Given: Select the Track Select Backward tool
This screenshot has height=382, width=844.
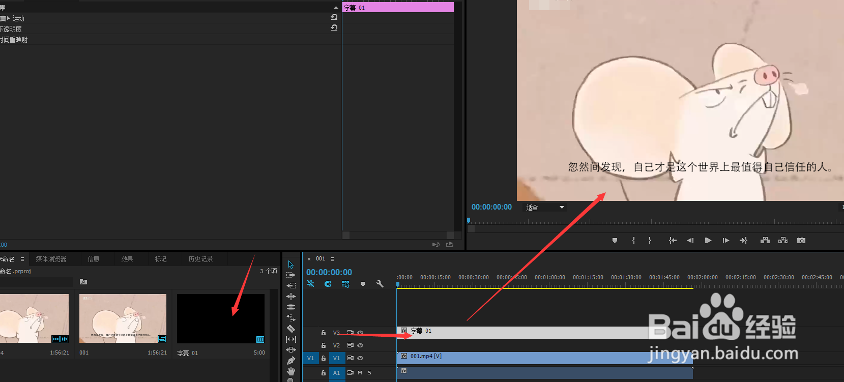Looking at the screenshot, I should pos(291,286).
